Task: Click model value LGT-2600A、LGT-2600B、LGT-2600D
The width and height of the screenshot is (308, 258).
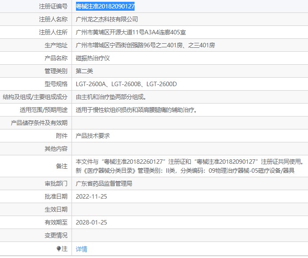Action: 127,84
